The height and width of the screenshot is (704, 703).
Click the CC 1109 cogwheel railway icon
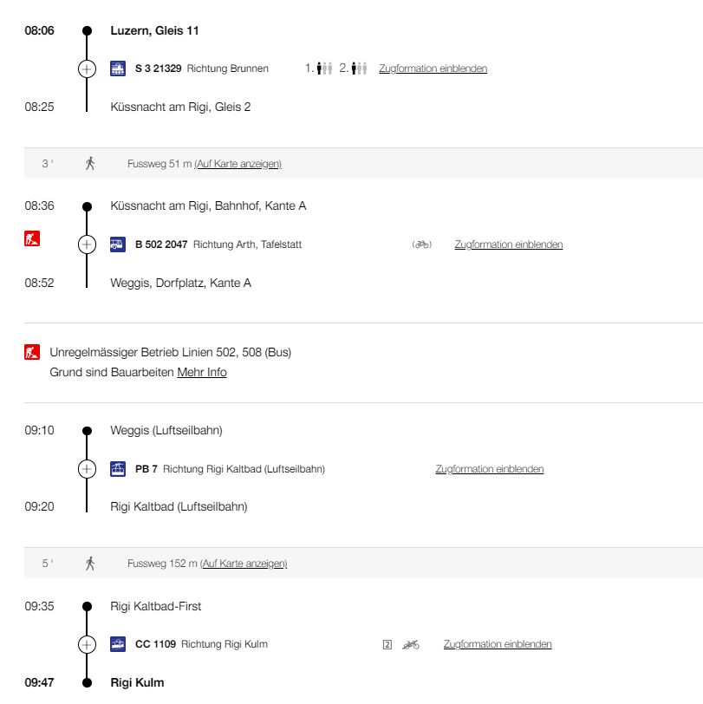(x=116, y=644)
